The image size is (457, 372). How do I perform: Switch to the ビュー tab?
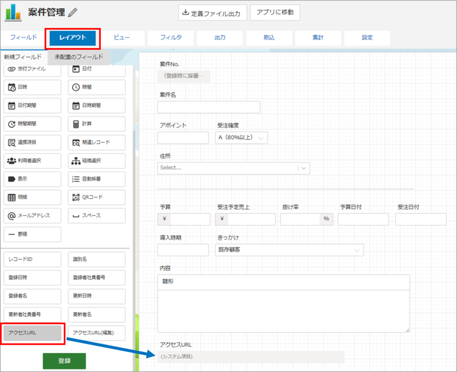121,38
